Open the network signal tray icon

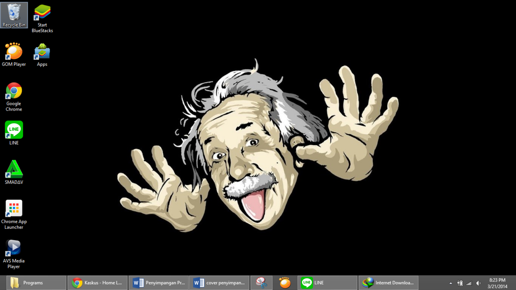[469, 283]
